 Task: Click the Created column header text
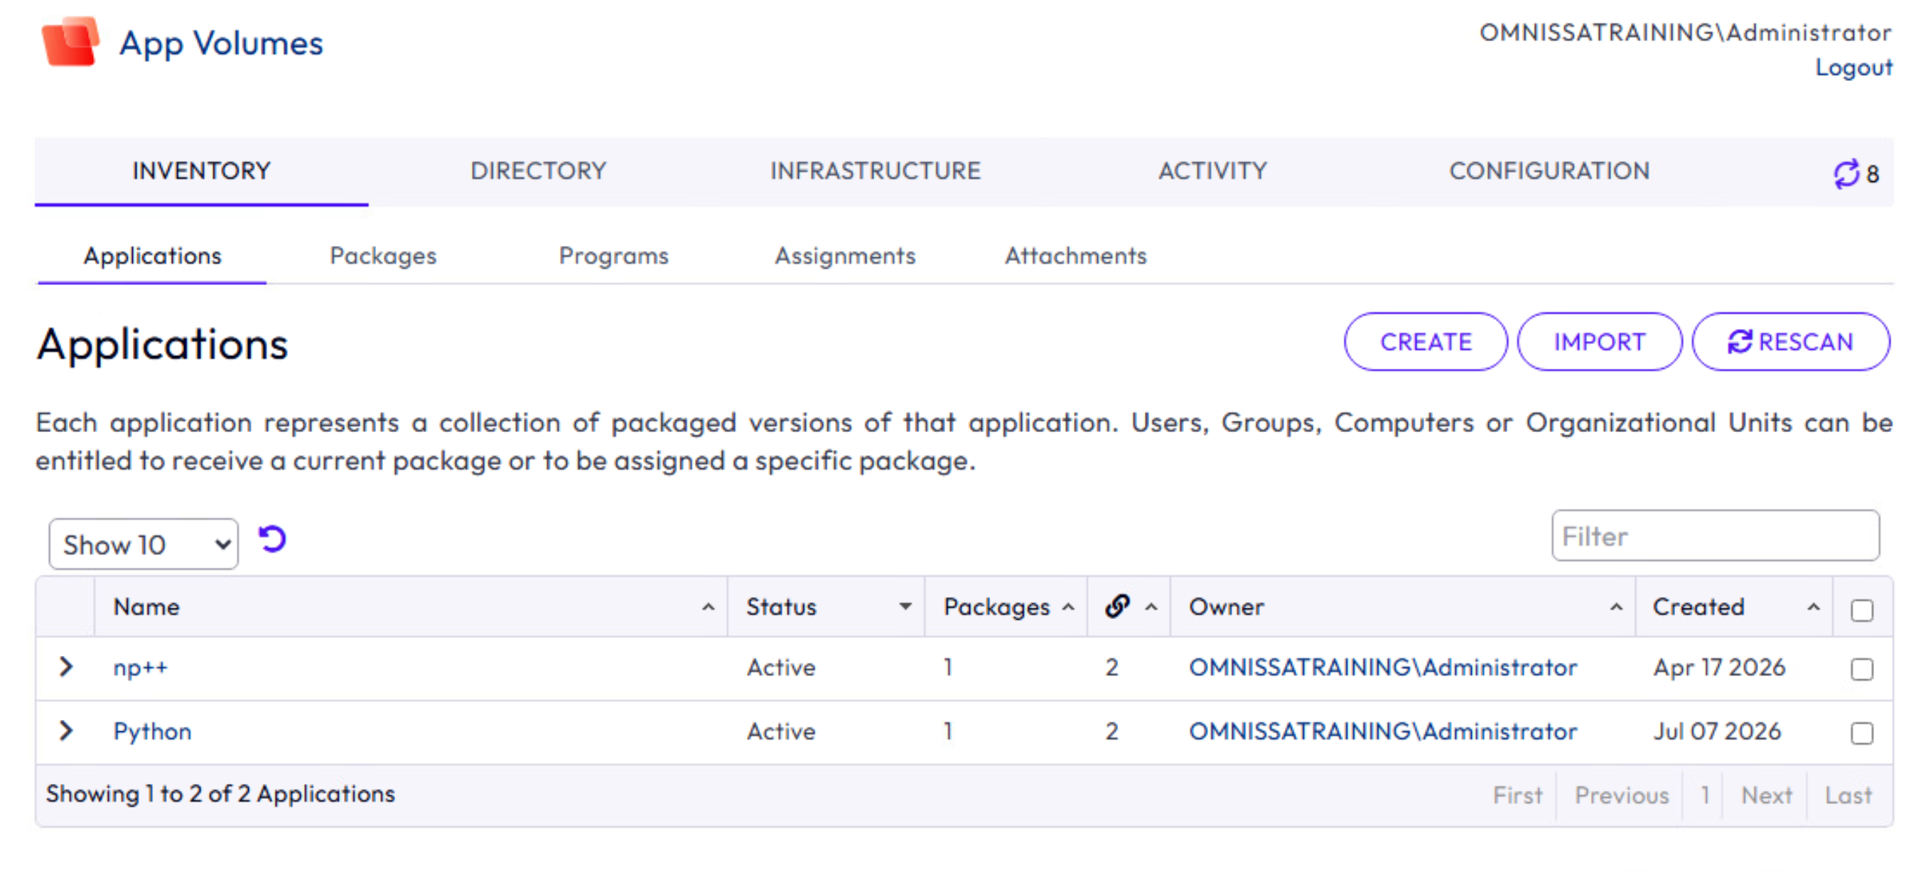pyautogui.click(x=1699, y=607)
